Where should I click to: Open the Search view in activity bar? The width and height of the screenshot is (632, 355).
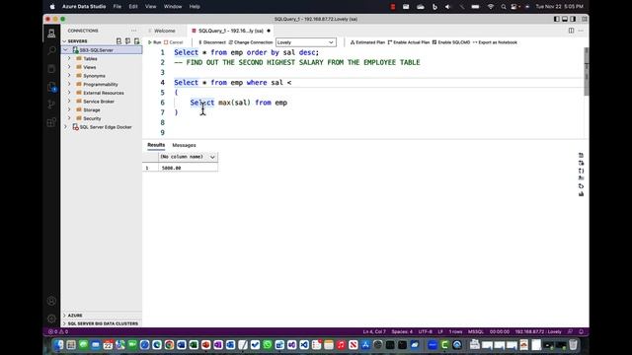click(x=51, y=50)
